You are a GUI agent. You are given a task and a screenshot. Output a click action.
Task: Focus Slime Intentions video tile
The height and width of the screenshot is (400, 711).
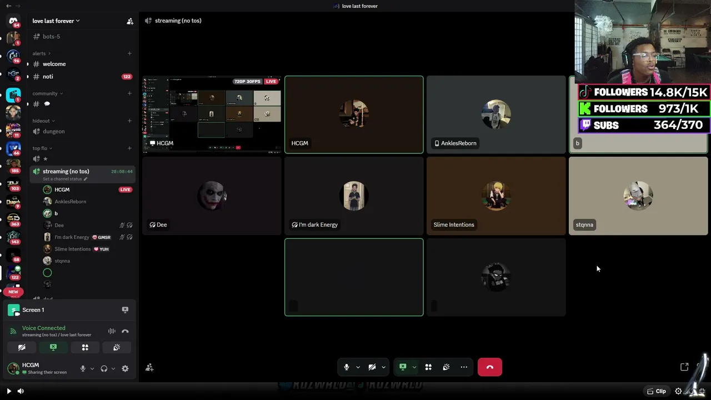point(496,196)
